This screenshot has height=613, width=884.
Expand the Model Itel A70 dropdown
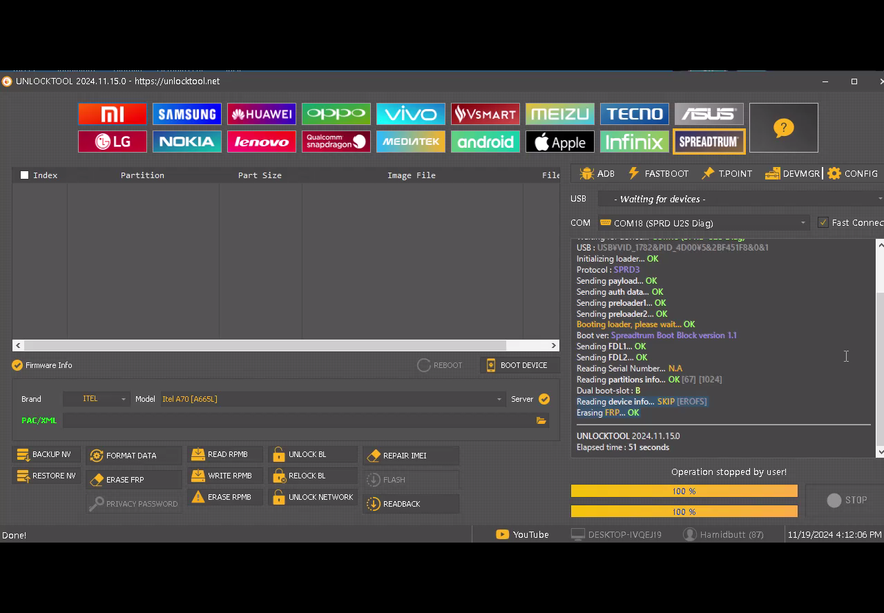tap(332, 399)
